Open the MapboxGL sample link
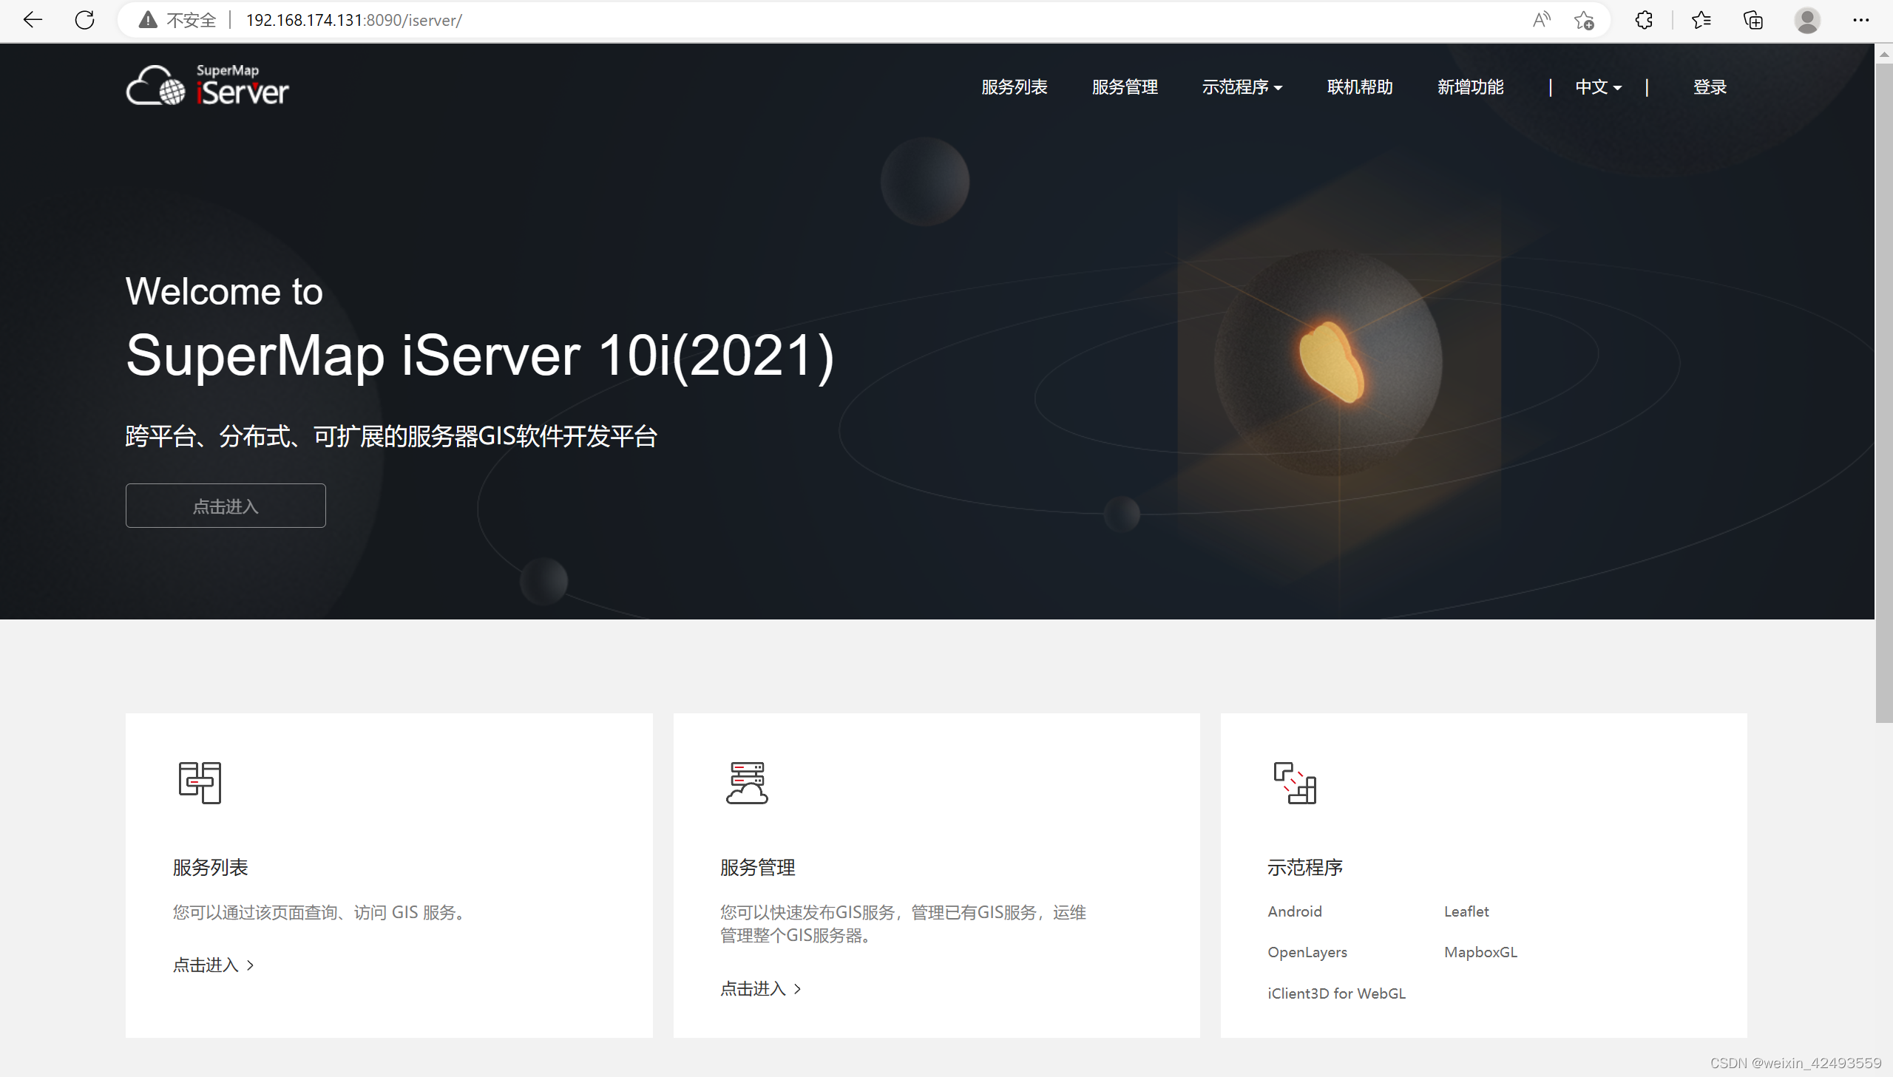This screenshot has height=1077, width=1893. point(1480,953)
